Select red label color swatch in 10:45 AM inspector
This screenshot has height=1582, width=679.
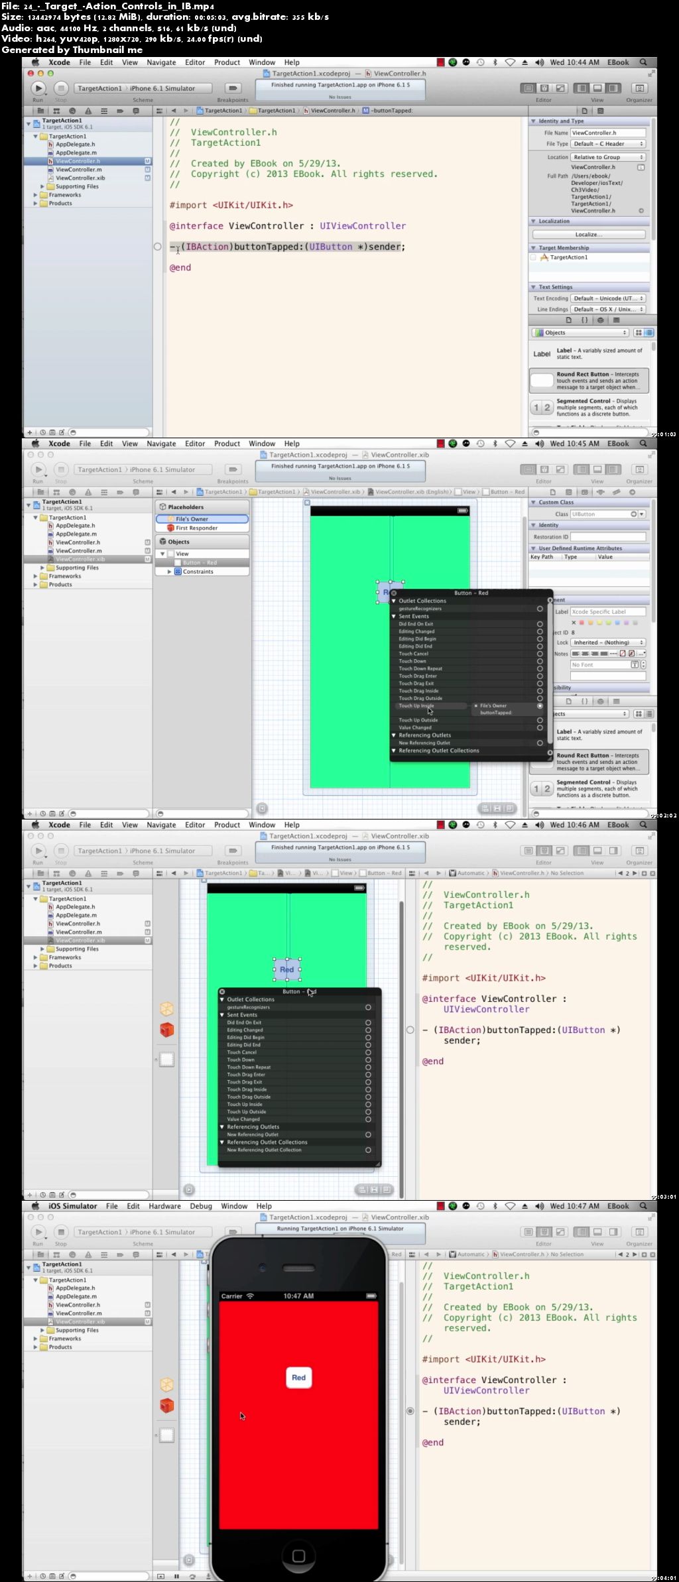pos(582,623)
